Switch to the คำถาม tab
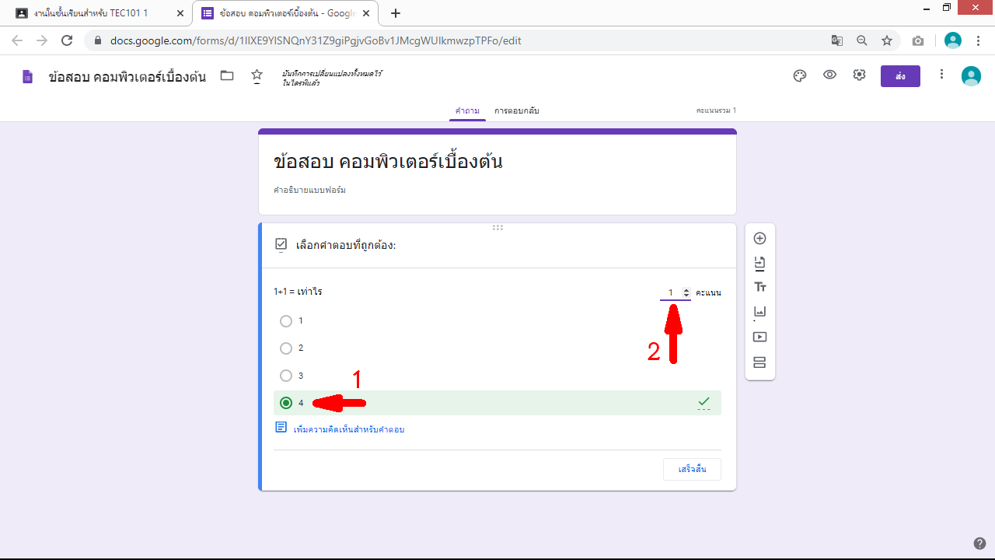The image size is (995, 560). pyautogui.click(x=467, y=110)
